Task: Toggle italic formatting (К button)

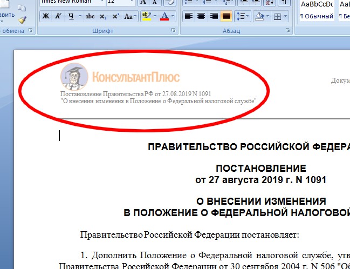Action: click(x=58, y=16)
